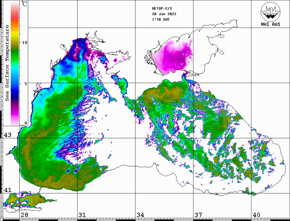Click latitude label '43'
The width and height of the screenshot is (290, 221).
(x=8, y=135)
